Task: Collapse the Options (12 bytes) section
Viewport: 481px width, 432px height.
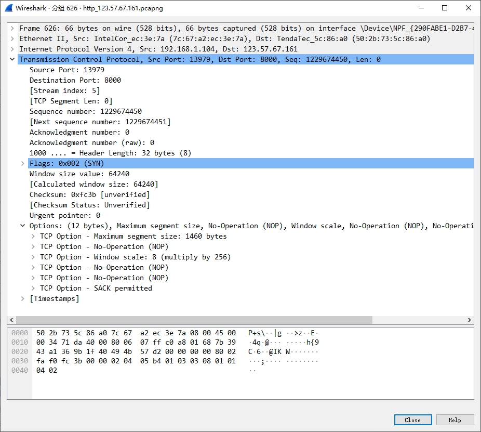Action: pos(23,226)
